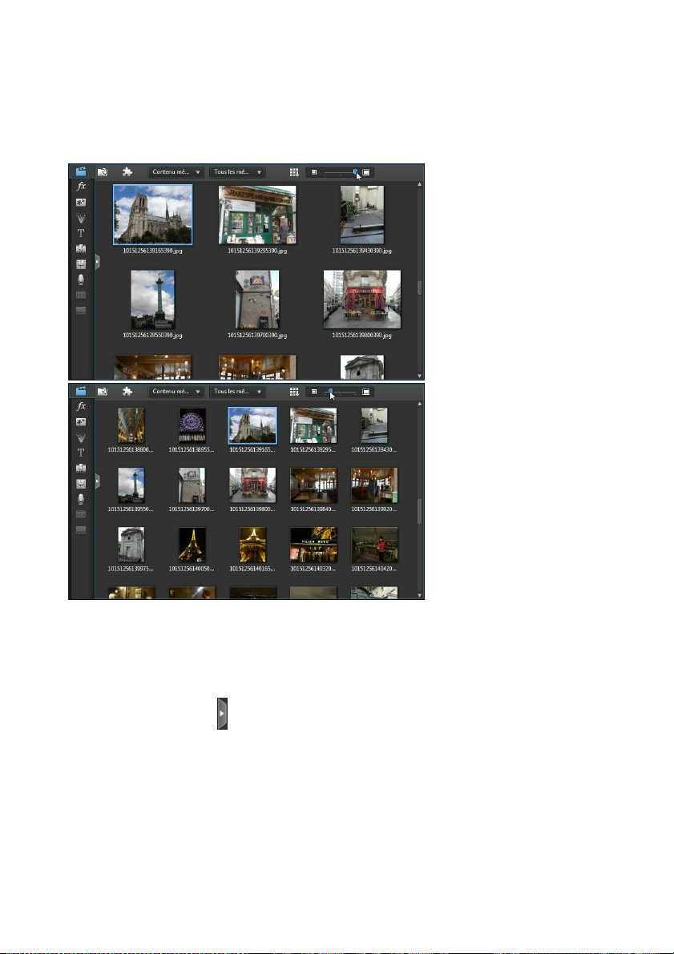Screen dimensions: 674x954
Task: Click the Import media folder icon in the large-thumbnail panel
Action: pyautogui.click(x=103, y=172)
